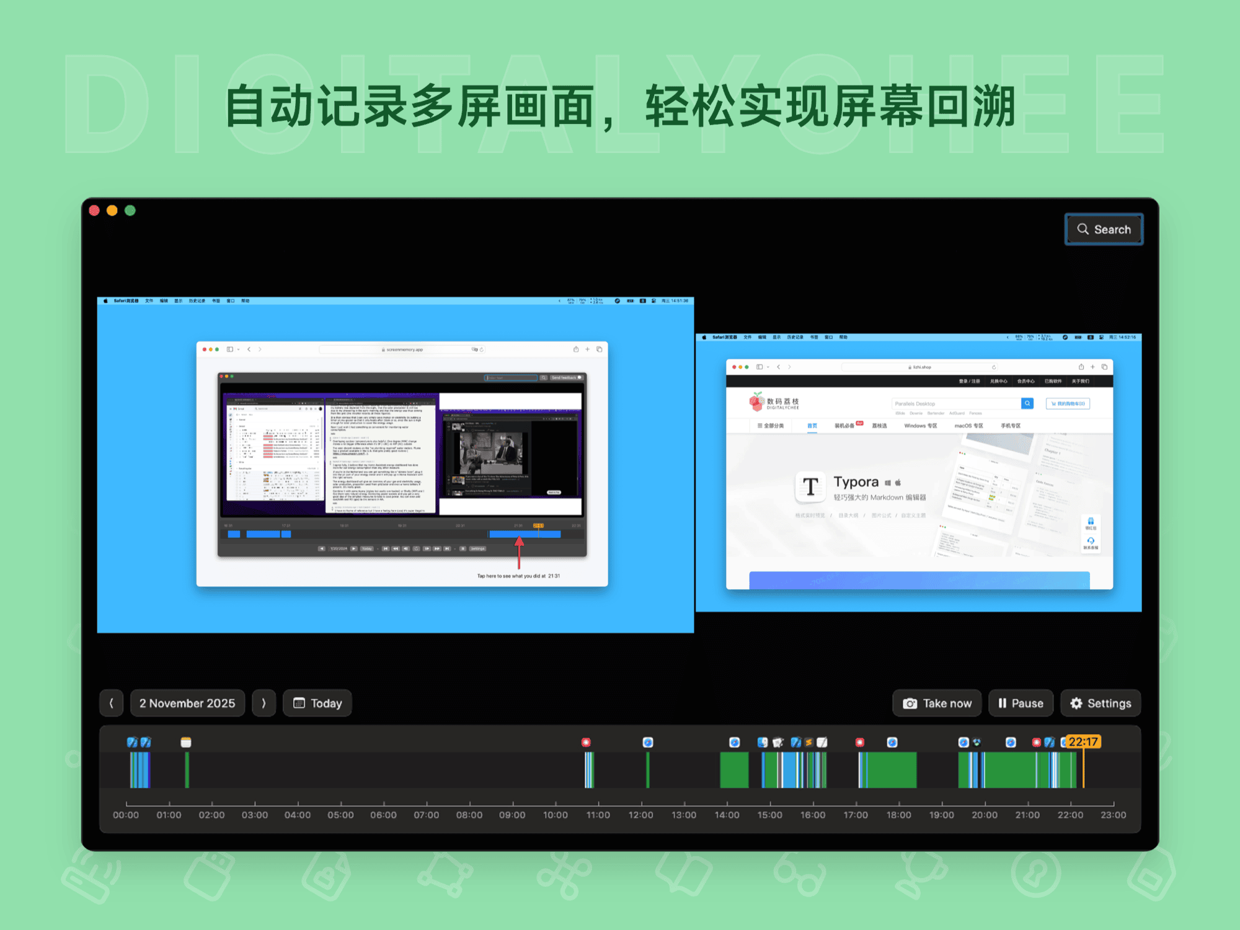The height and width of the screenshot is (930, 1240).
Task: Click the 登录/注册 link on the webpage
Action: (969, 382)
